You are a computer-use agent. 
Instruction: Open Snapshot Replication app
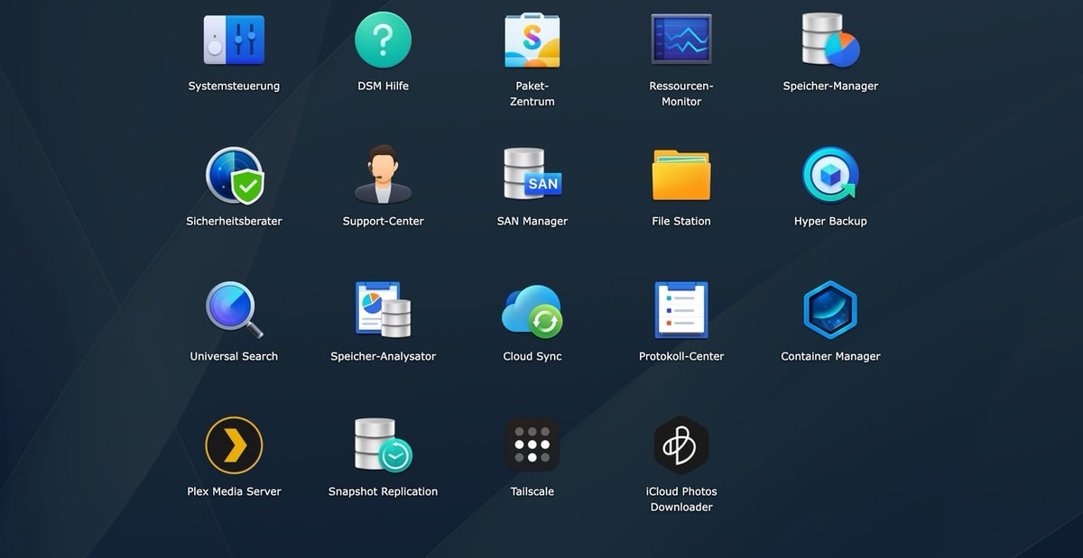383,445
